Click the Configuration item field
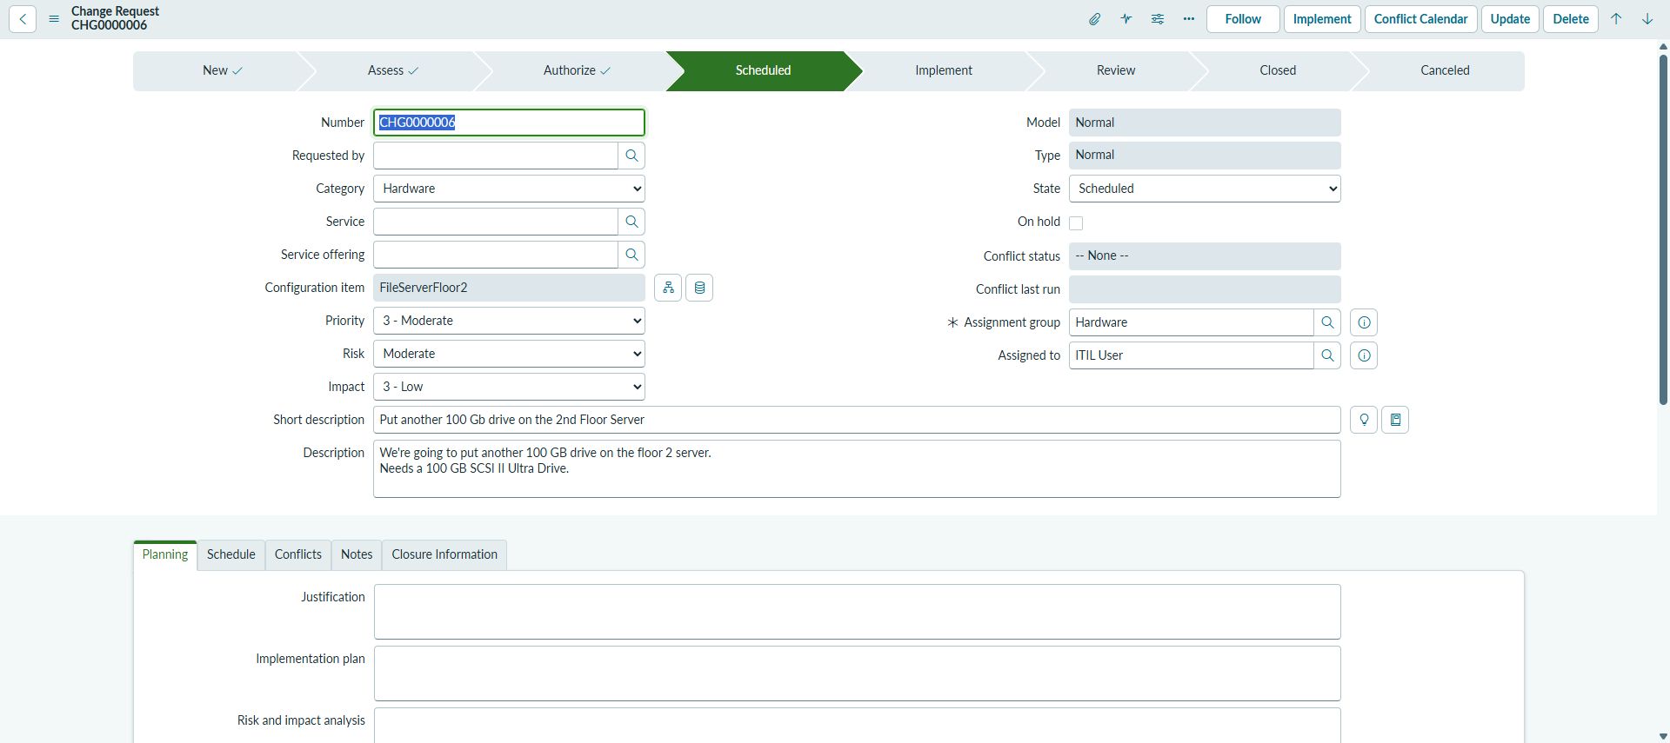Screen dimensions: 1670x743 click(x=509, y=288)
